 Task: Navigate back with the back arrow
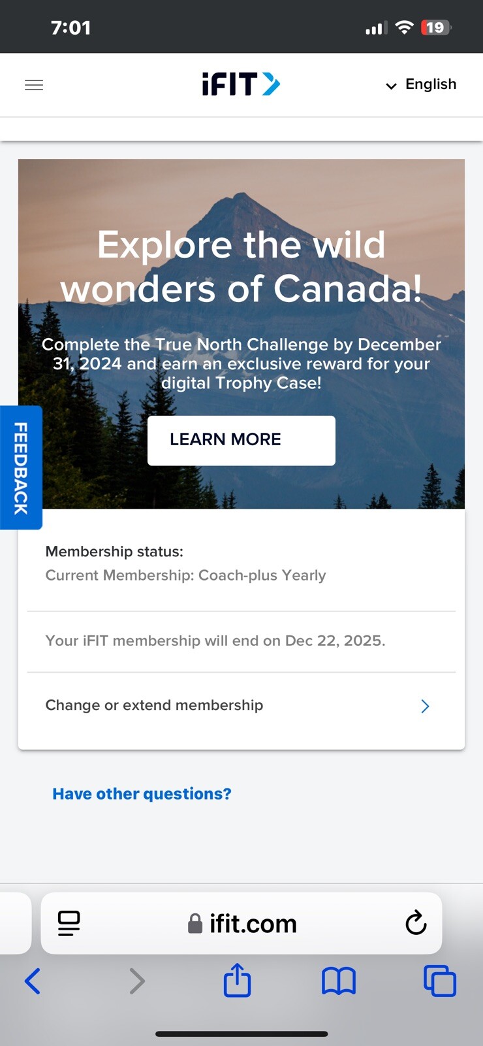point(33,981)
